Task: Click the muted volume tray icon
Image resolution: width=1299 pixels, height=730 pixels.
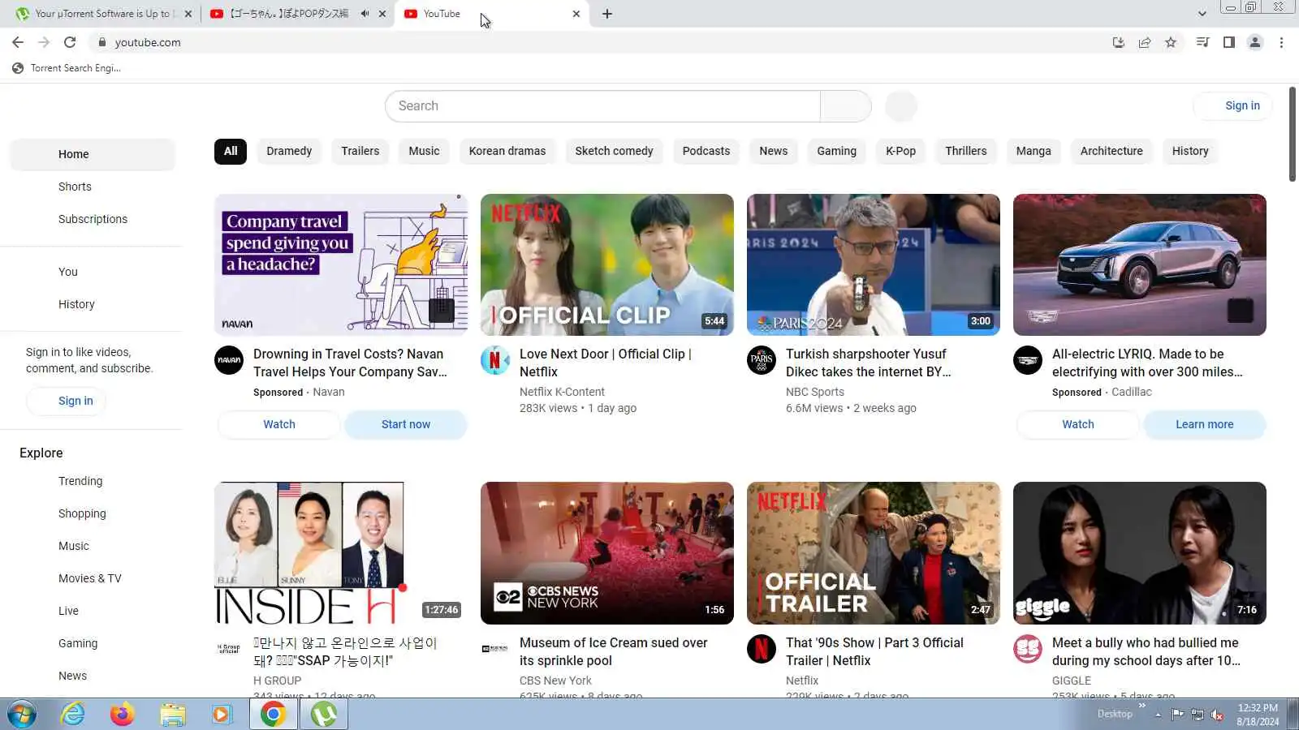Action: point(1217,715)
